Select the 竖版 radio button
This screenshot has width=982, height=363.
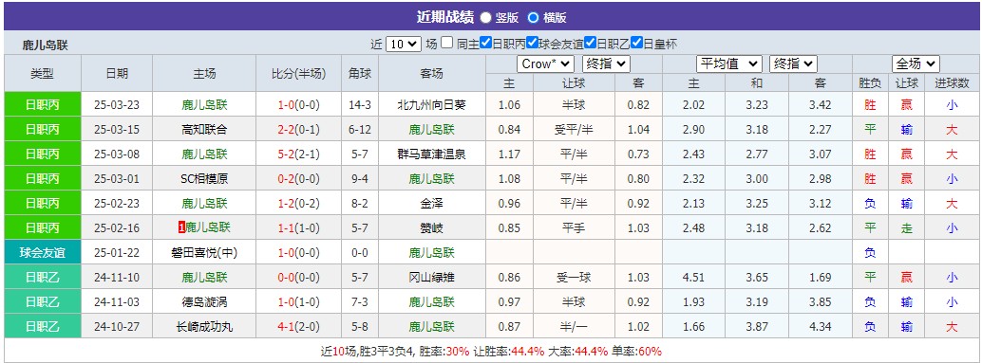click(x=486, y=17)
